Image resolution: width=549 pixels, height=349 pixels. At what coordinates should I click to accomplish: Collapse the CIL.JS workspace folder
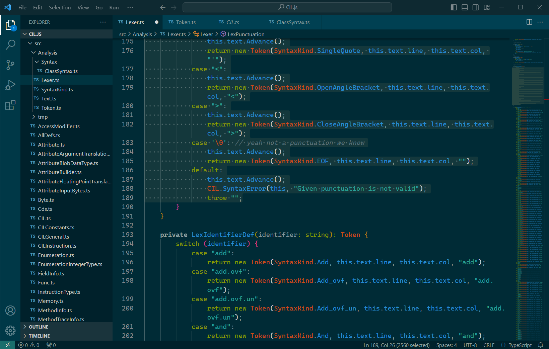[67, 34]
